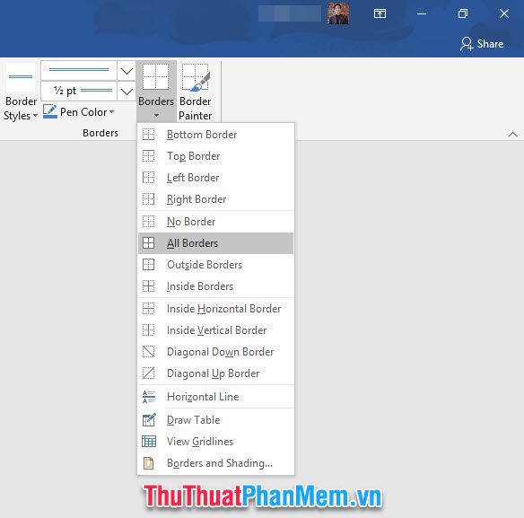This screenshot has height=518, width=524.
Task: Select No Border in the menu
Action: tap(216, 222)
